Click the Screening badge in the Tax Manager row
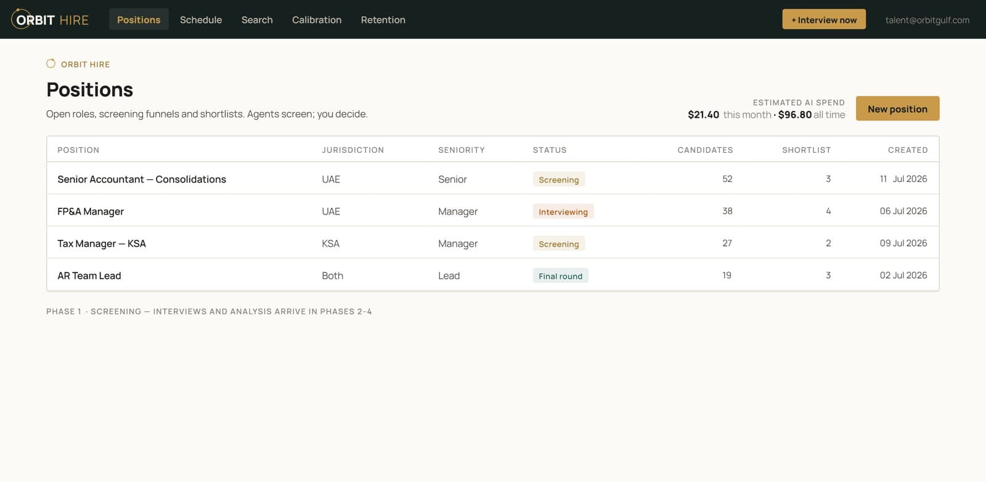Image resolution: width=986 pixels, height=482 pixels. click(558, 243)
